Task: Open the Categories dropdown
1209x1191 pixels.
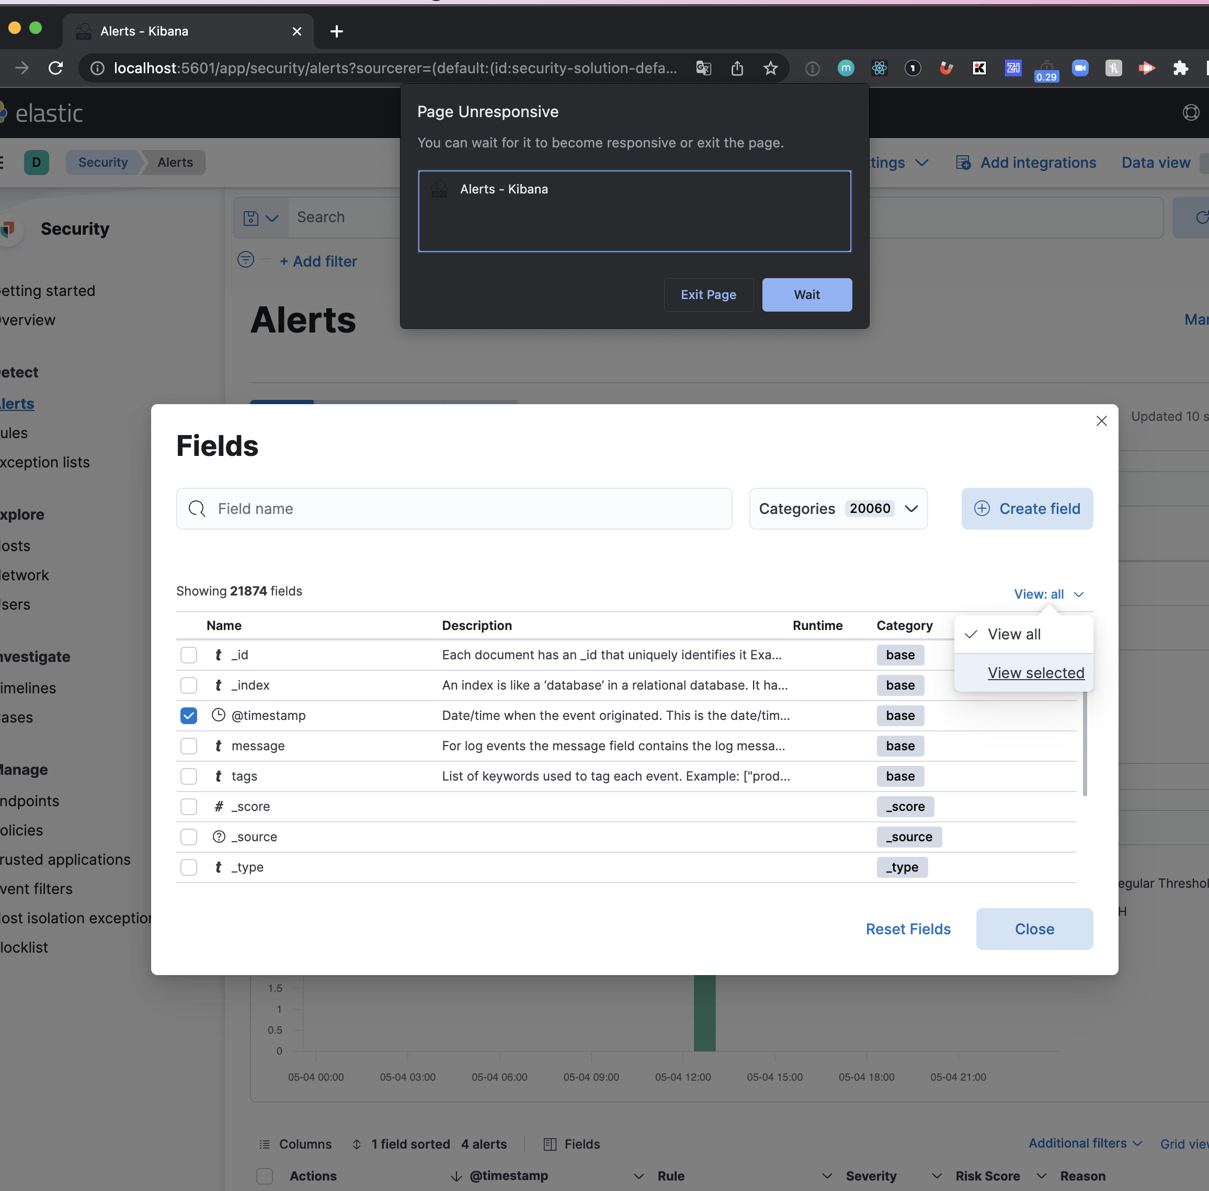Action: click(838, 509)
